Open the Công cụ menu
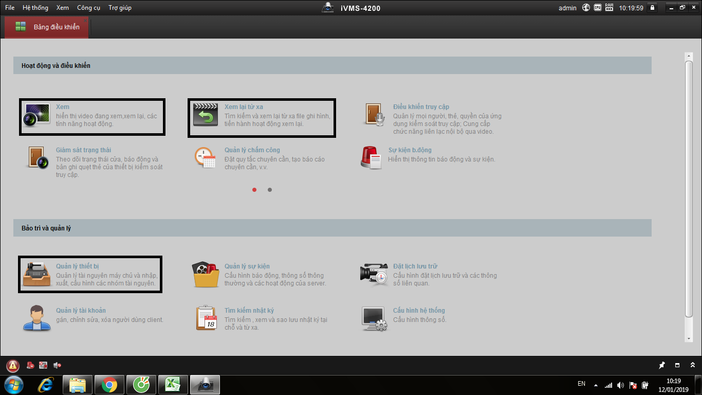This screenshot has width=702, height=395. tap(88, 8)
